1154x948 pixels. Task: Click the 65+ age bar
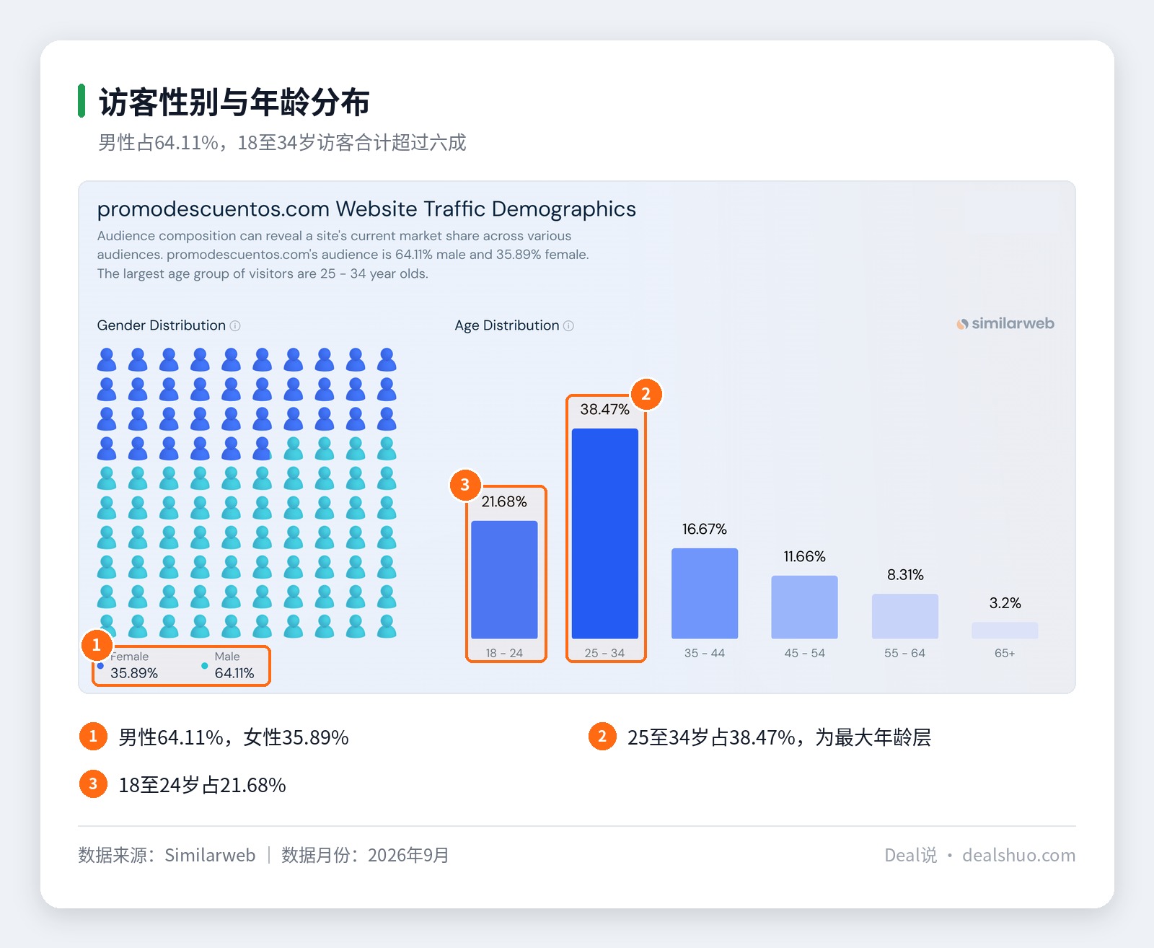coord(1005,630)
